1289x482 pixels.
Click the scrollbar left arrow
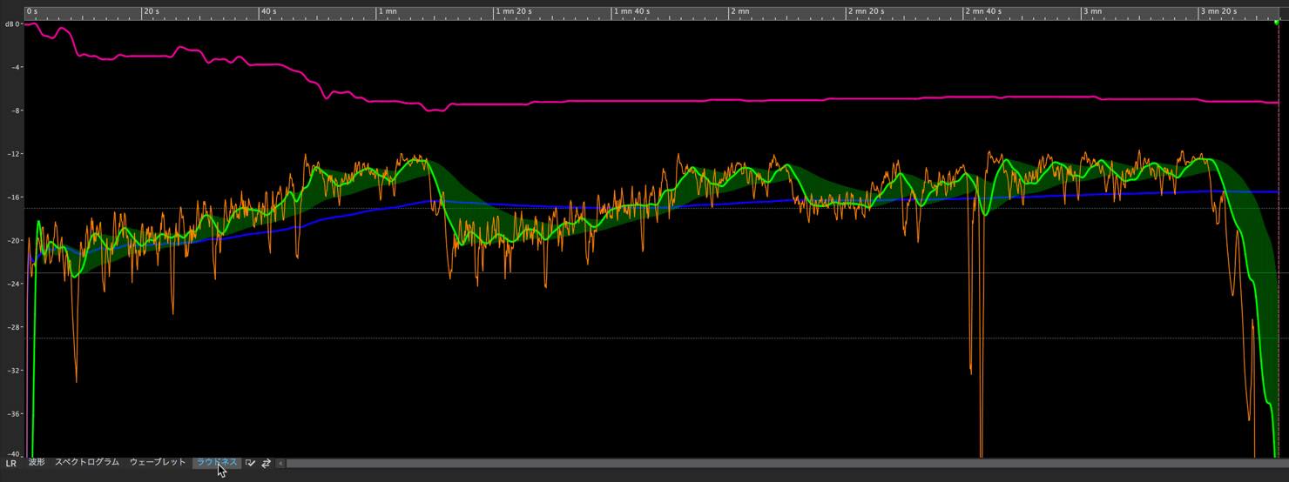(280, 463)
